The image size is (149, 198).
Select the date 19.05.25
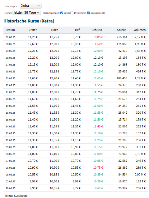point(11,106)
